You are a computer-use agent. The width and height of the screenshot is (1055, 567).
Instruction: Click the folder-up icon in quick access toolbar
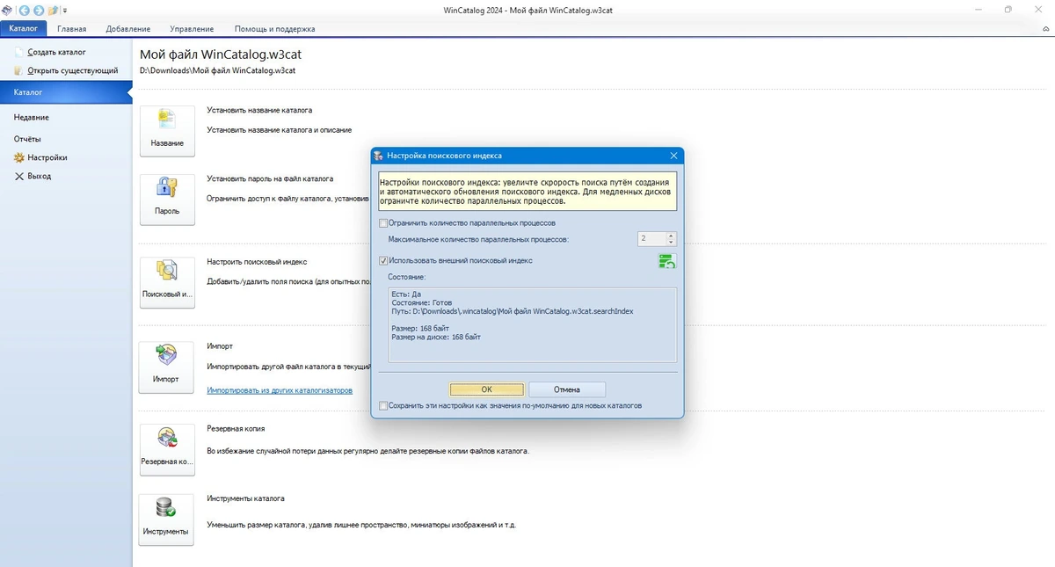pyautogui.click(x=54, y=10)
